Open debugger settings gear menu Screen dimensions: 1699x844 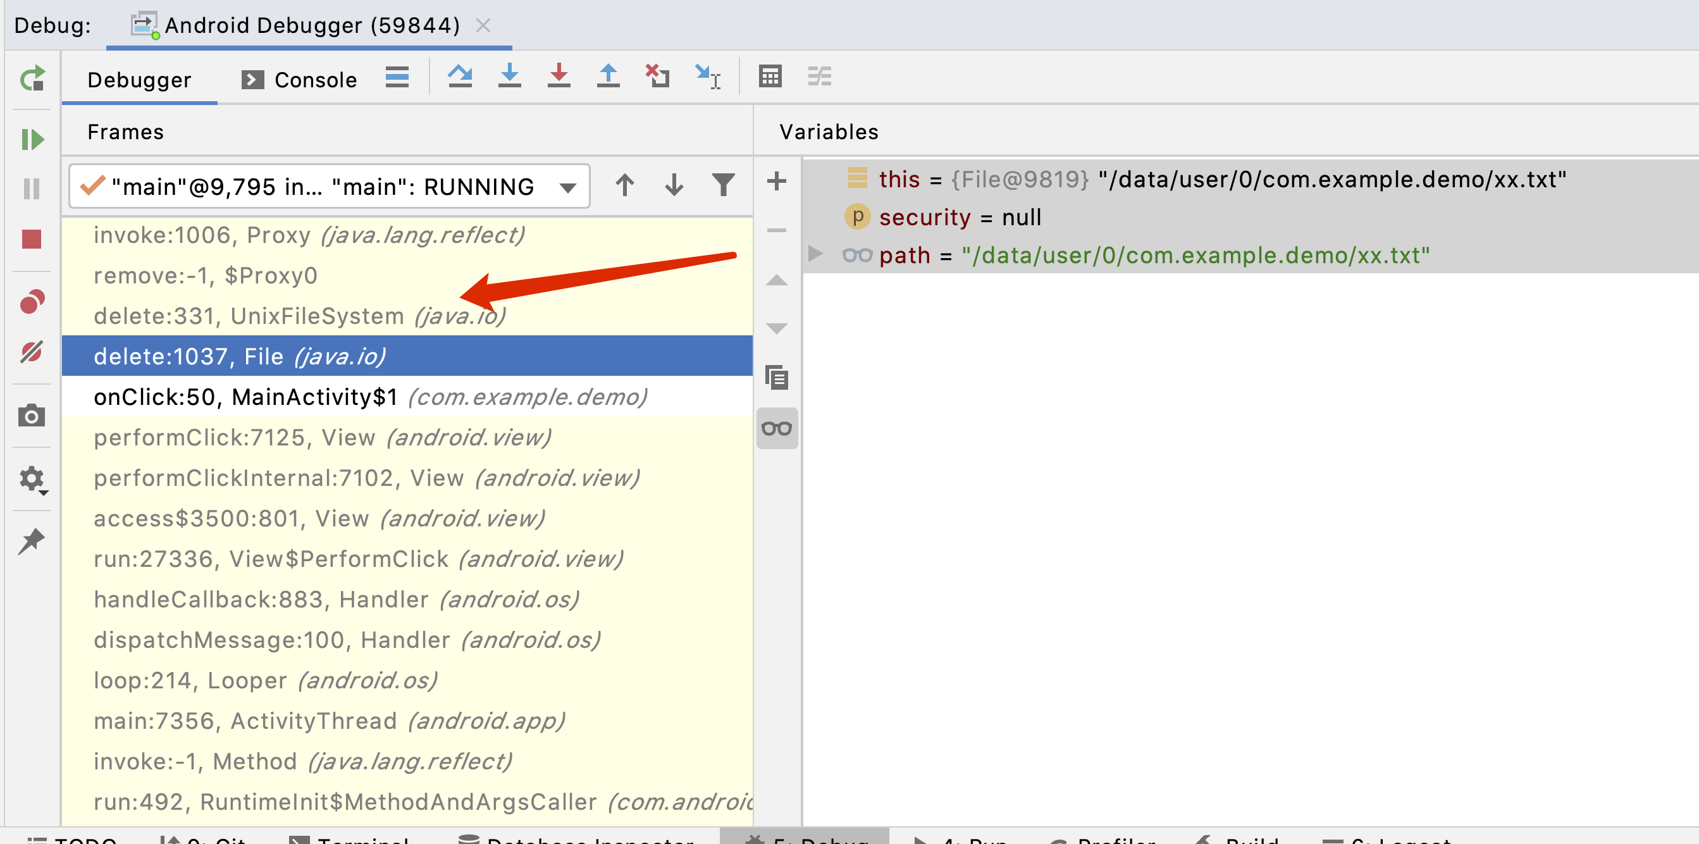coord(32,480)
